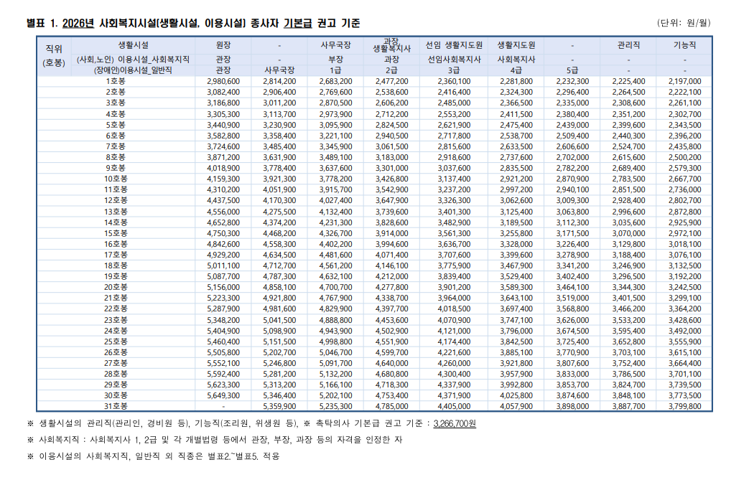The image size is (749, 485).
Task: Click the value 2,736,000 in 11호봉 row
Action: click(x=684, y=189)
